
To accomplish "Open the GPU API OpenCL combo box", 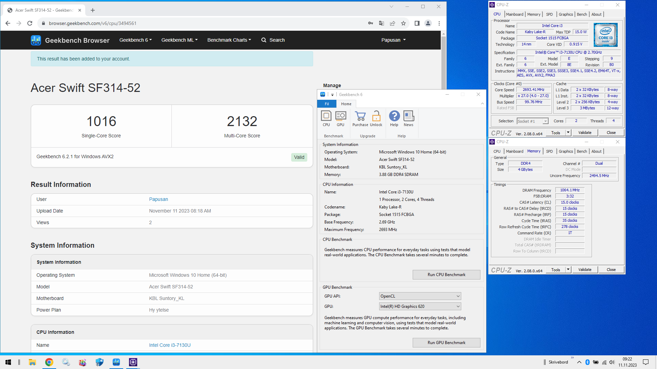I will [420, 296].
